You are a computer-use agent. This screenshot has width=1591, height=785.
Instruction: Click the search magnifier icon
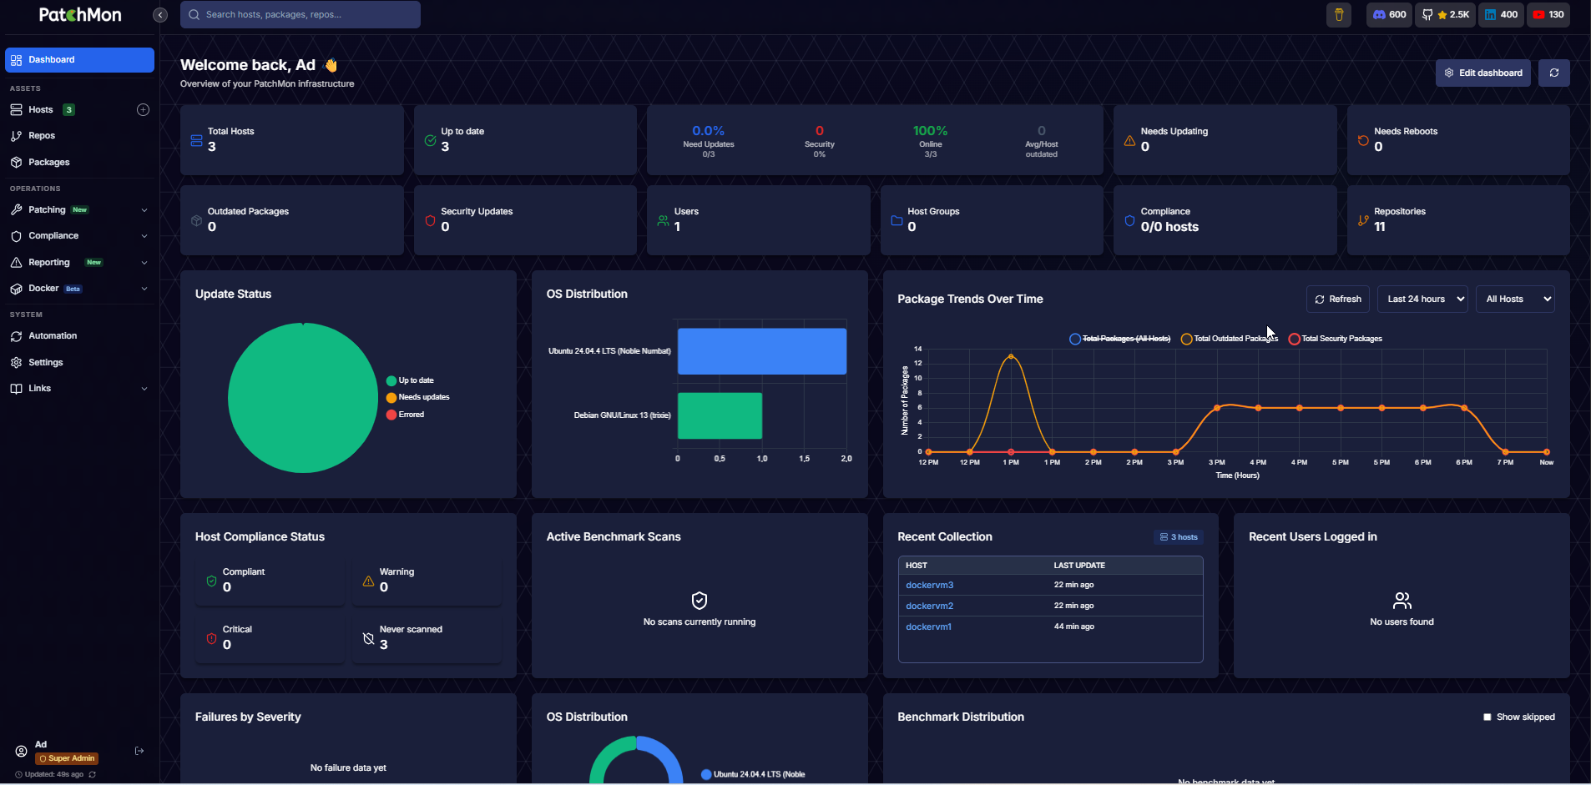pyautogui.click(x=194, y=15)
